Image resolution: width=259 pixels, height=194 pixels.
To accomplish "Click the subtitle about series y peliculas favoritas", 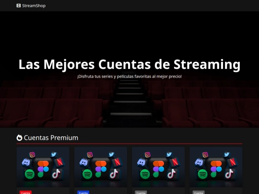I will click(129, 77).
